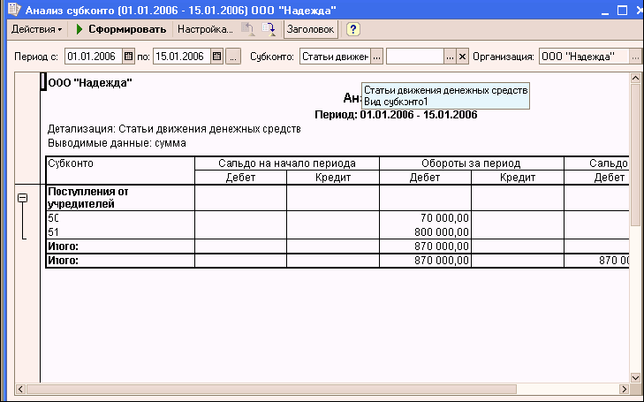The height and width of the screenshot is (402, 644).
Task: Click the Организация field
Action: 583,57
